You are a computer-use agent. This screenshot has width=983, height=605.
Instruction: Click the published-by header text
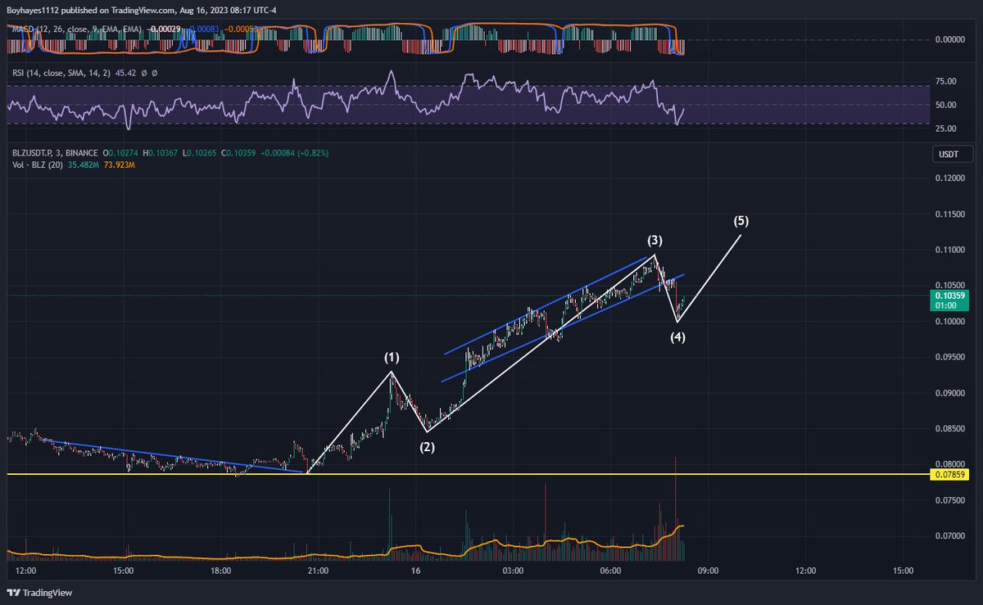pyautogui.click(x=143, y=12)
